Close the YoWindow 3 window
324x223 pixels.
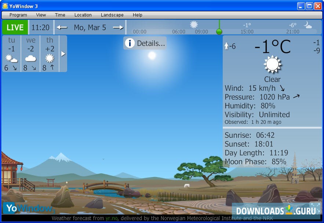318,6
